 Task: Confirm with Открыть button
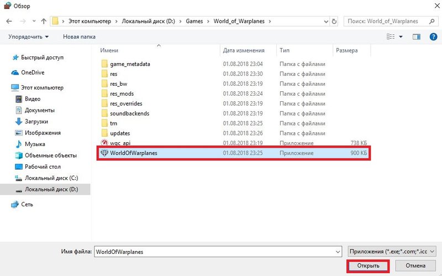pyautogui.click(x=368, y=265)
